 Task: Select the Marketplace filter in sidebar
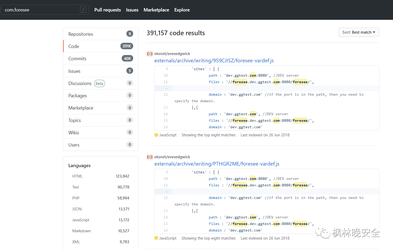101,108
